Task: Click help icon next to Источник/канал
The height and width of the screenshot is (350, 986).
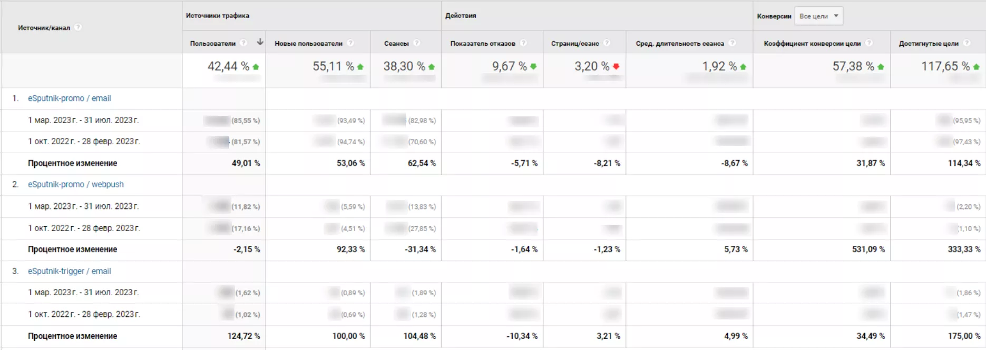Action: tap(77, 27)
